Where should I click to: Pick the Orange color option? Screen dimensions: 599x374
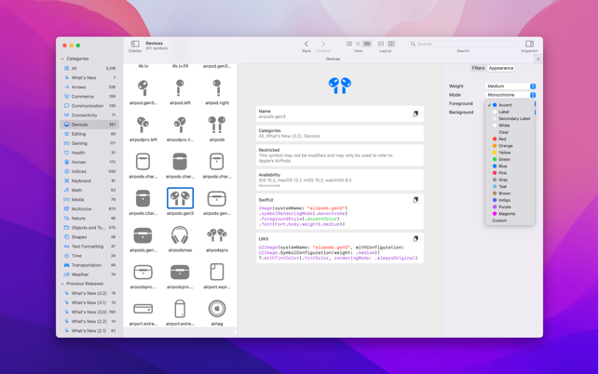[x=510, y=146]
